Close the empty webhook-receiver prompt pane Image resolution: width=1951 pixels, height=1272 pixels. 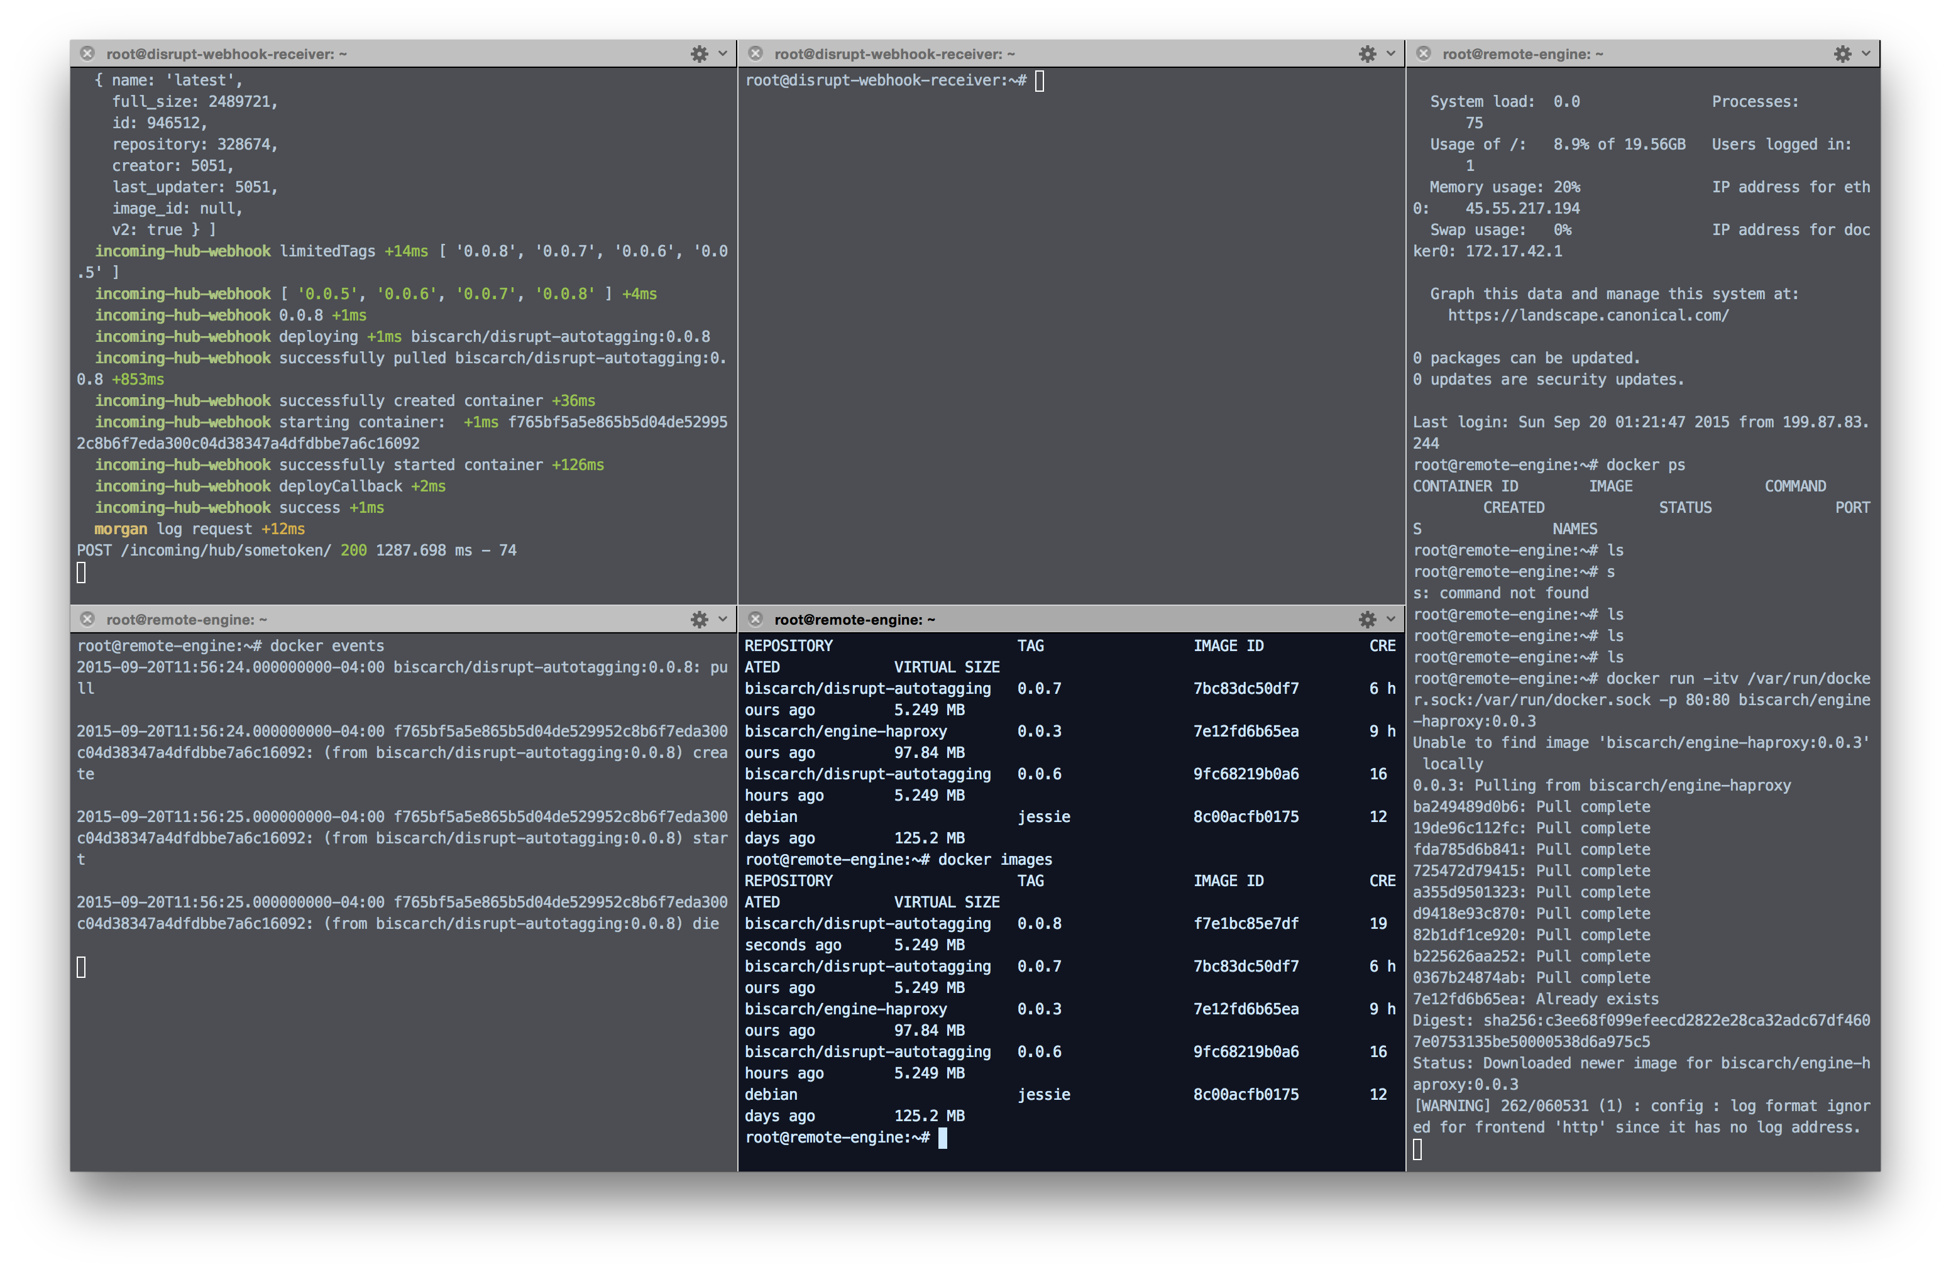click(756, 54)
